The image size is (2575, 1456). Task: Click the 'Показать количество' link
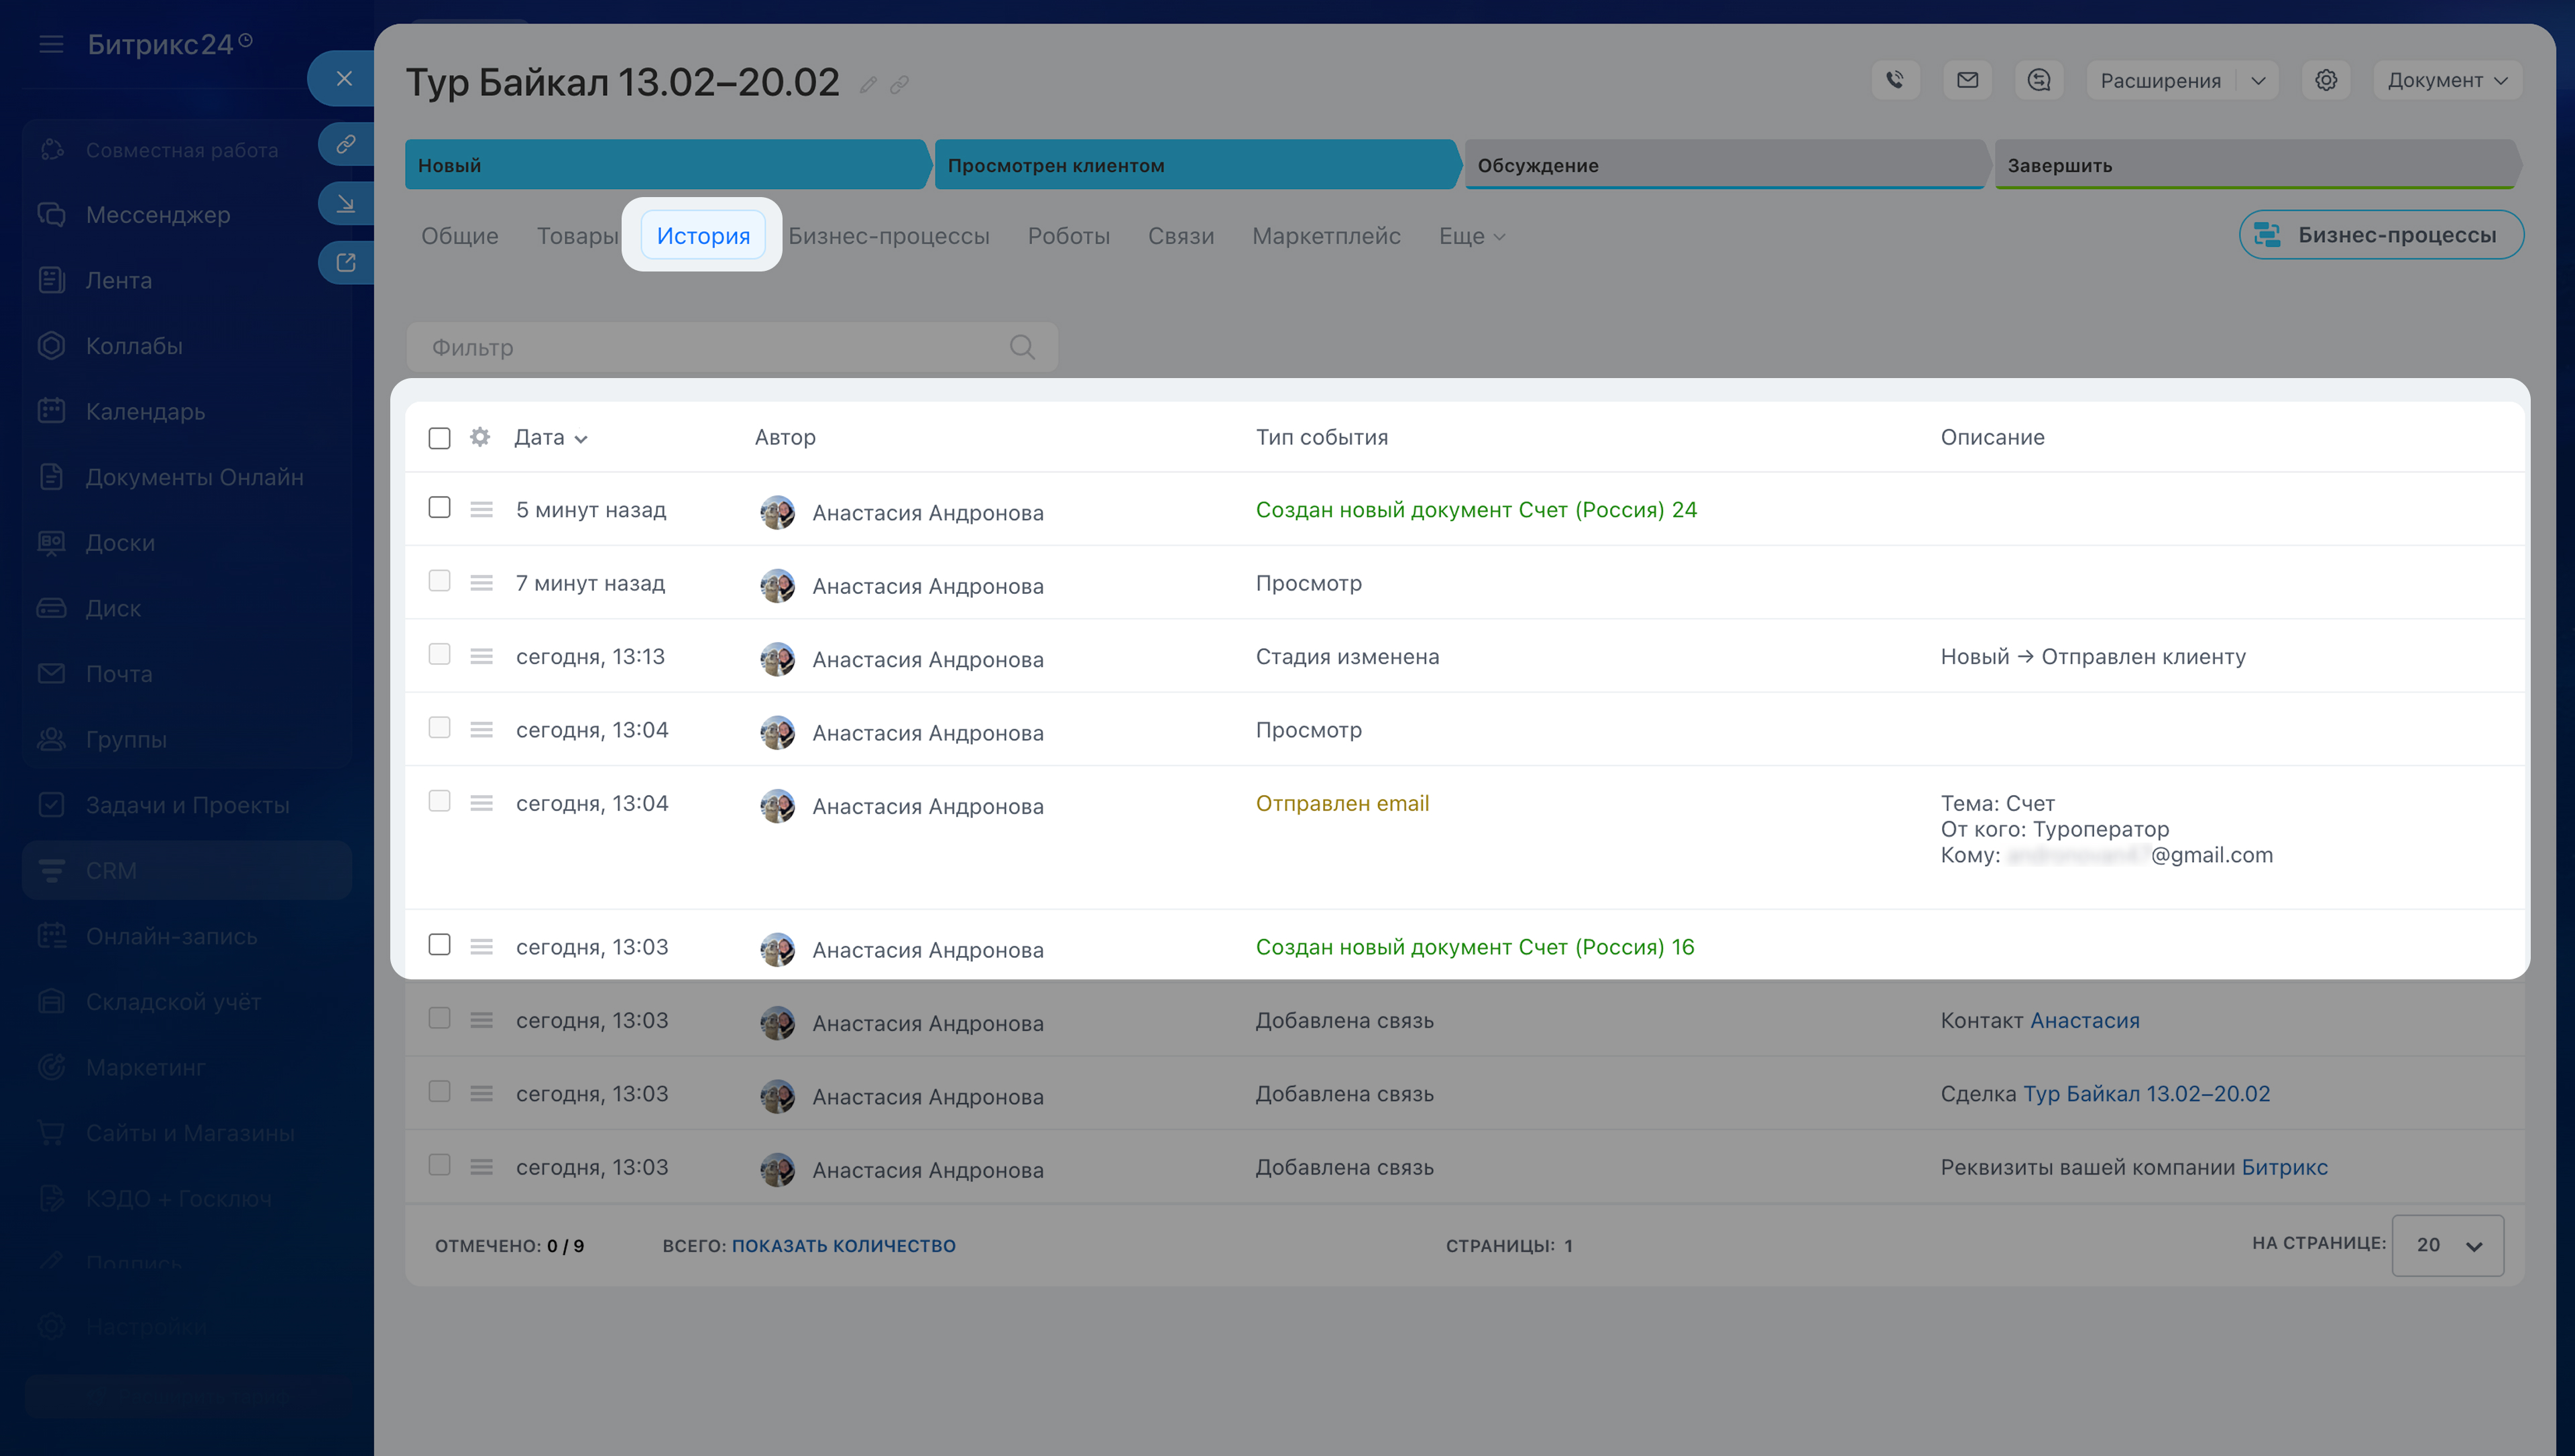[843, 1246]
